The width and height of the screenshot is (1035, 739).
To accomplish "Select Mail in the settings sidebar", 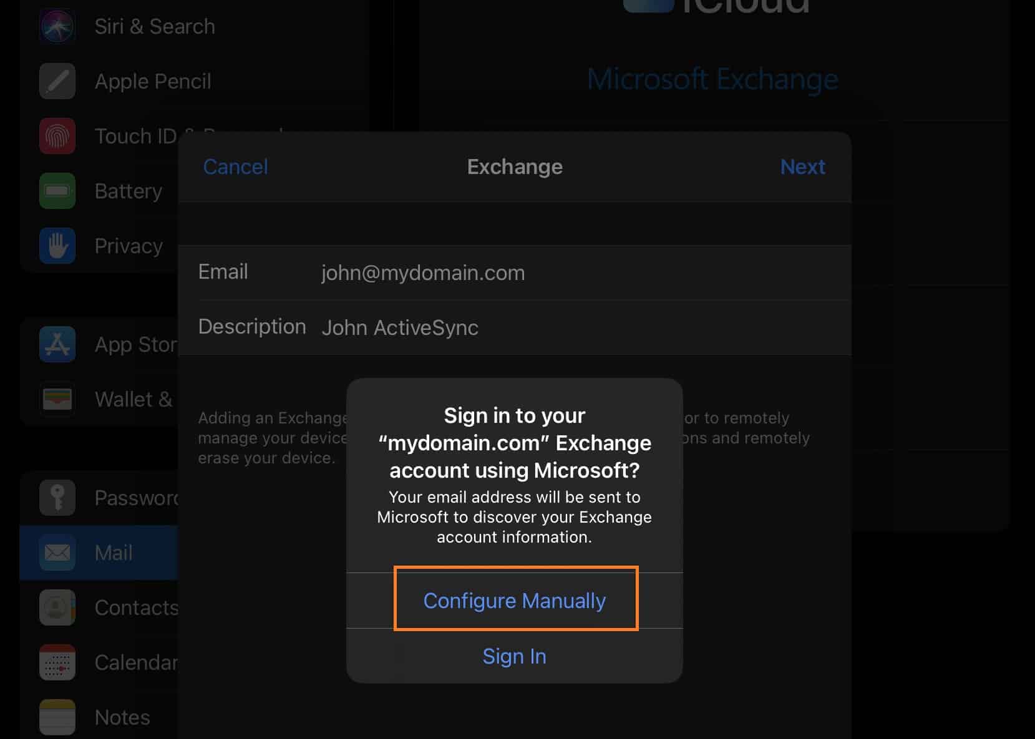I will [x=113, y=553].
